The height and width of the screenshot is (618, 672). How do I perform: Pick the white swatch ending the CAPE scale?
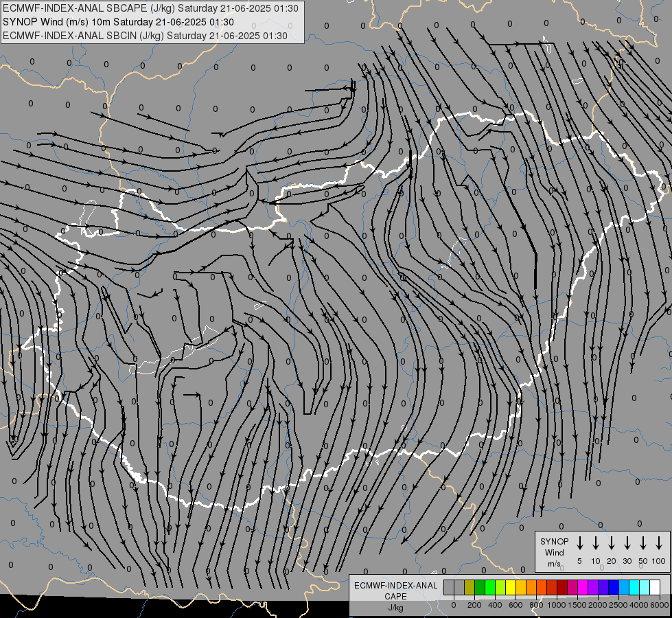click(655, 587)
